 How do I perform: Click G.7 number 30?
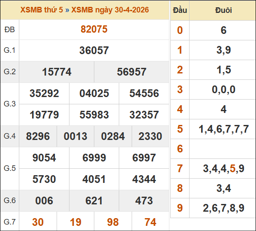[38, 222]
